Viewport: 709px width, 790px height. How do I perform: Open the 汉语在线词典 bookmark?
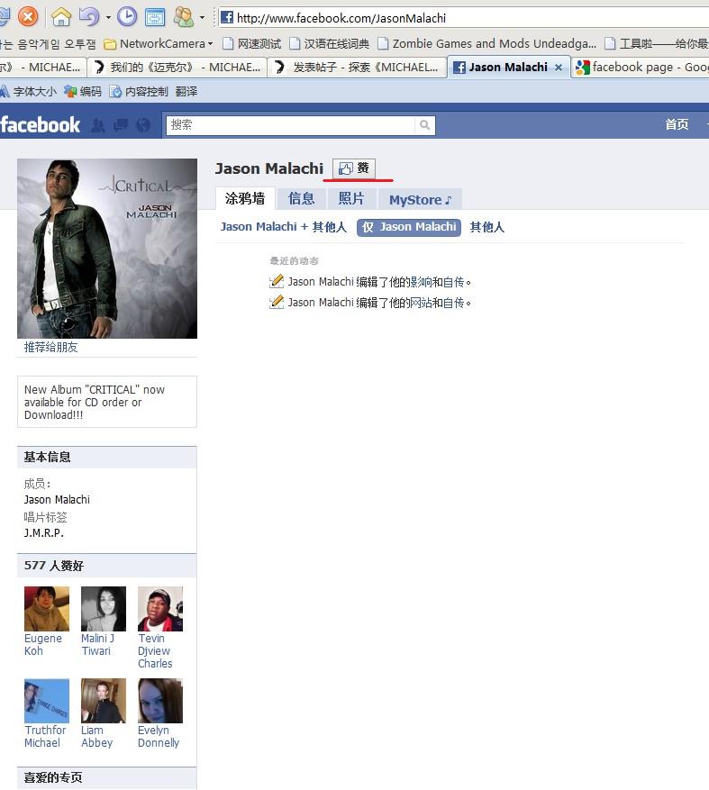[329, 44]
